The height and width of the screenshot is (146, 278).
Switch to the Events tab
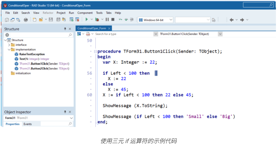click(28, 124)
